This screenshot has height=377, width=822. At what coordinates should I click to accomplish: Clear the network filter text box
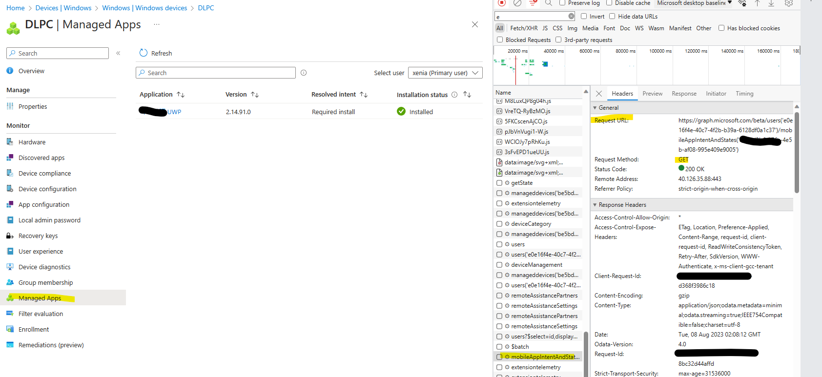click(x=571, y=16)
